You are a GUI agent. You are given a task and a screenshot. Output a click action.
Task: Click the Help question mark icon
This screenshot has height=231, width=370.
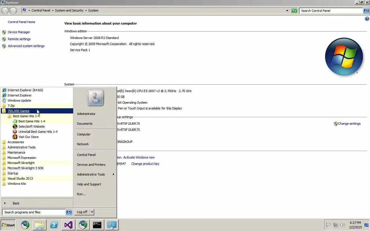[x=367, y=19]
